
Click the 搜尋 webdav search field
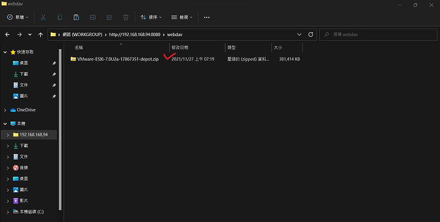(x=378, y=34)
